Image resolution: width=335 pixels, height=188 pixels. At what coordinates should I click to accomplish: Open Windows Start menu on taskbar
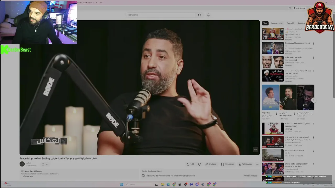point(122,185)
